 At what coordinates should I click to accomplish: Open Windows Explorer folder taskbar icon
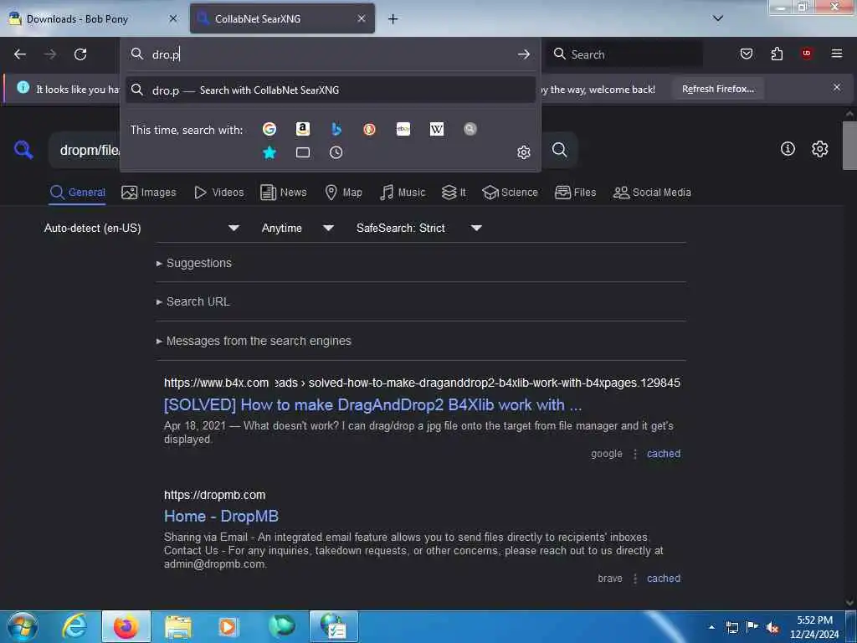coord(178,626)
